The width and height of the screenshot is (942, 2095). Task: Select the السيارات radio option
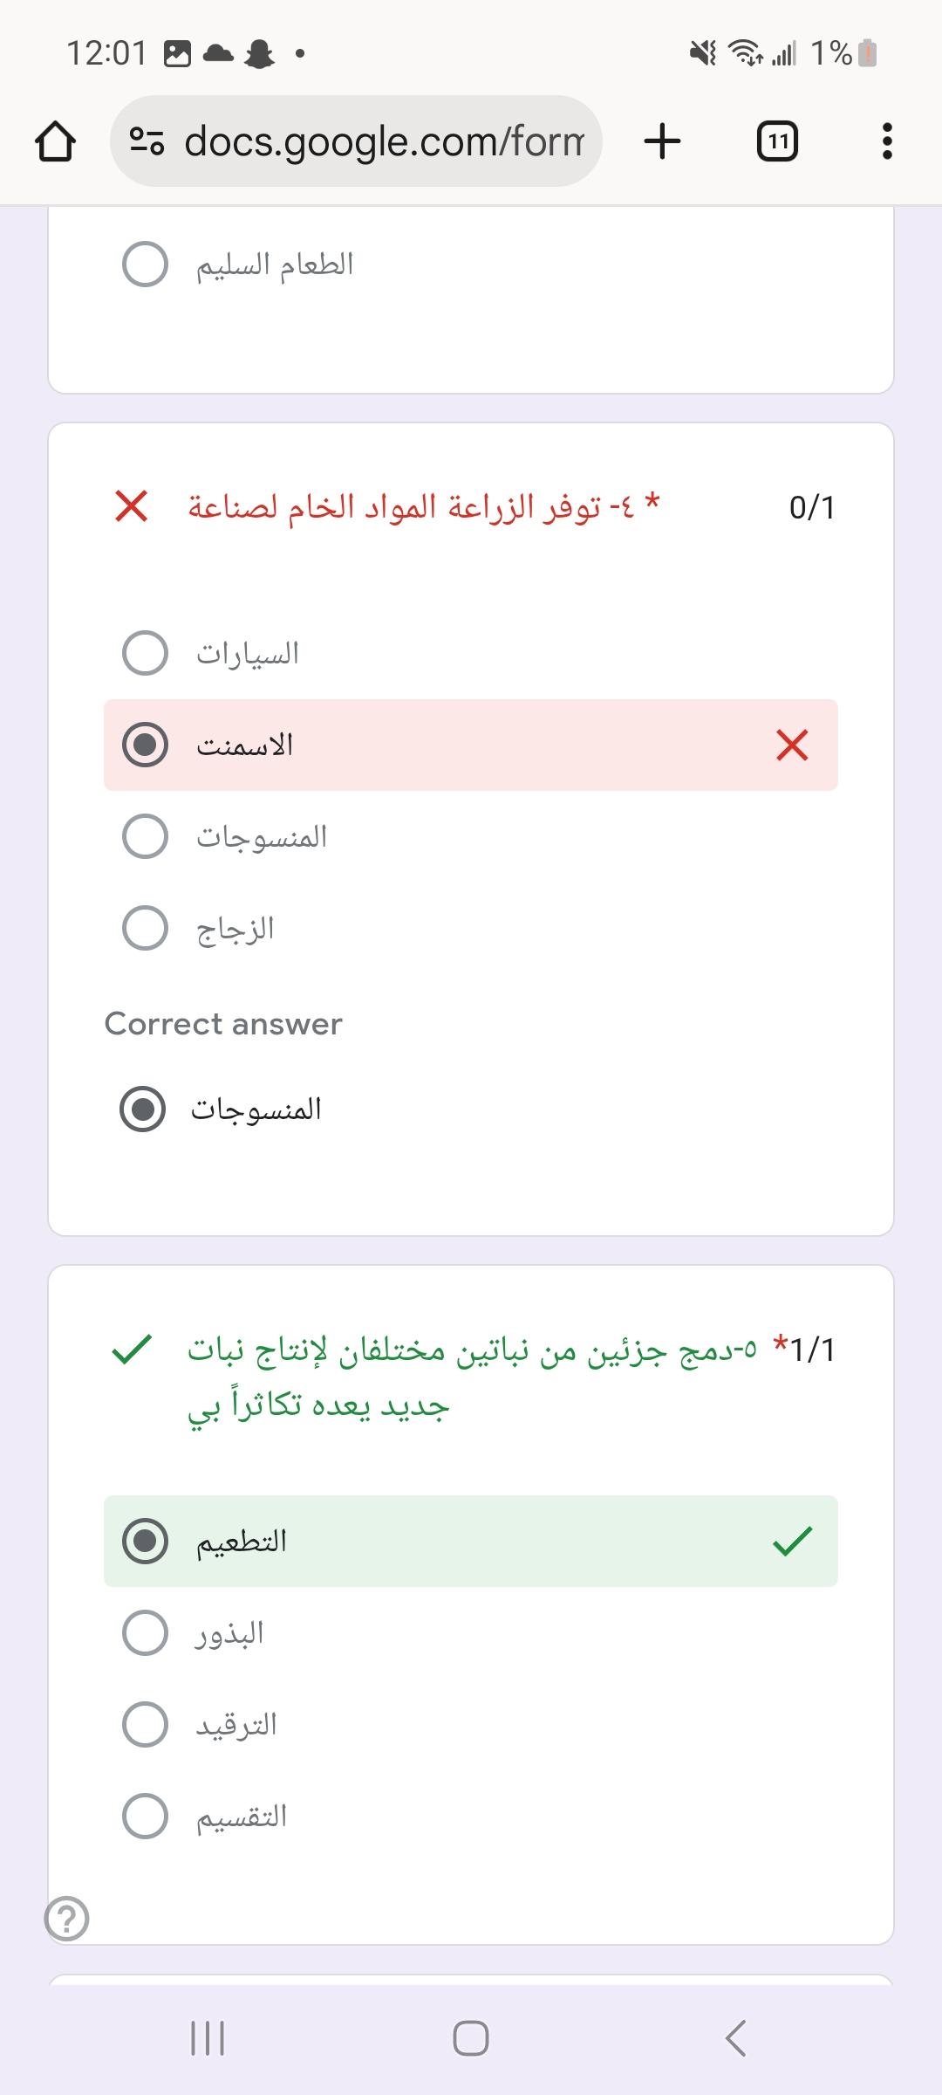(x=145, y=653)
